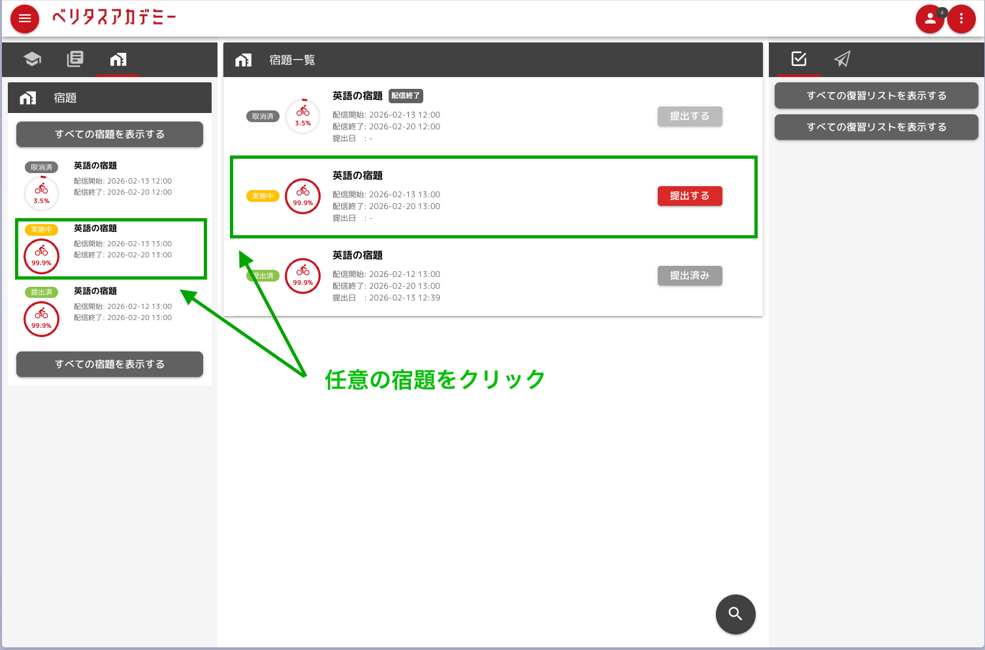Click bottom すべての宿題を表示する button in sidebar
This screenshot has height=650, width=985.
point(110,364)
